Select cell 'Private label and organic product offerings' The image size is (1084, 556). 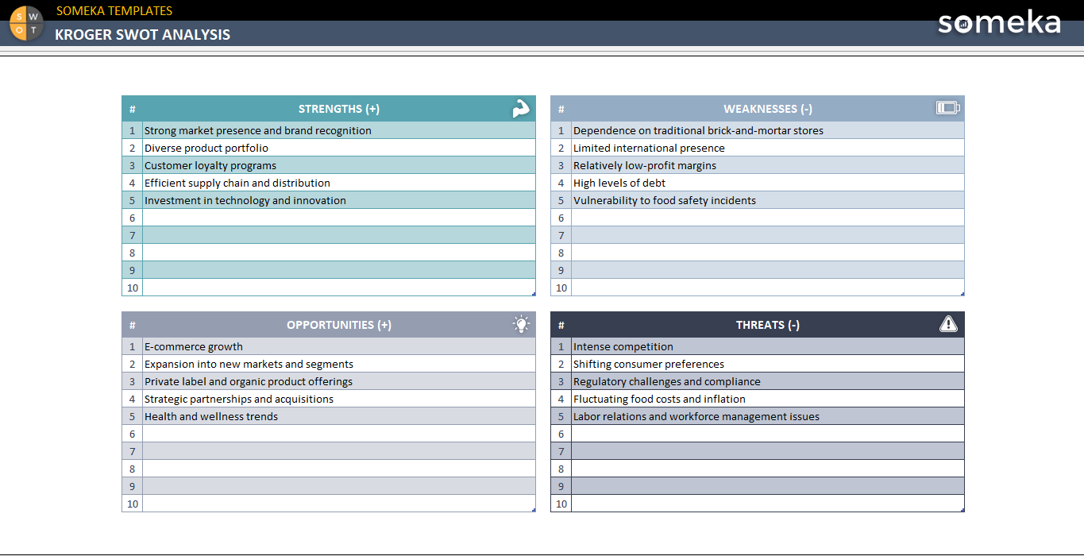pyautogui.click(x=339, y=381)
